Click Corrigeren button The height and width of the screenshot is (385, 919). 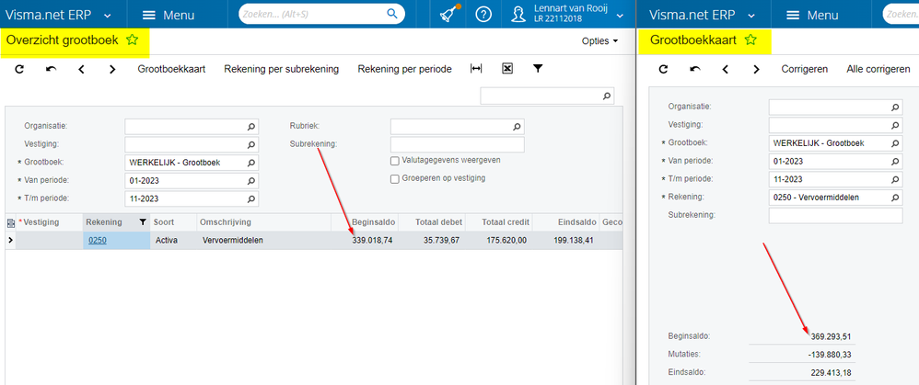point(805,69)
